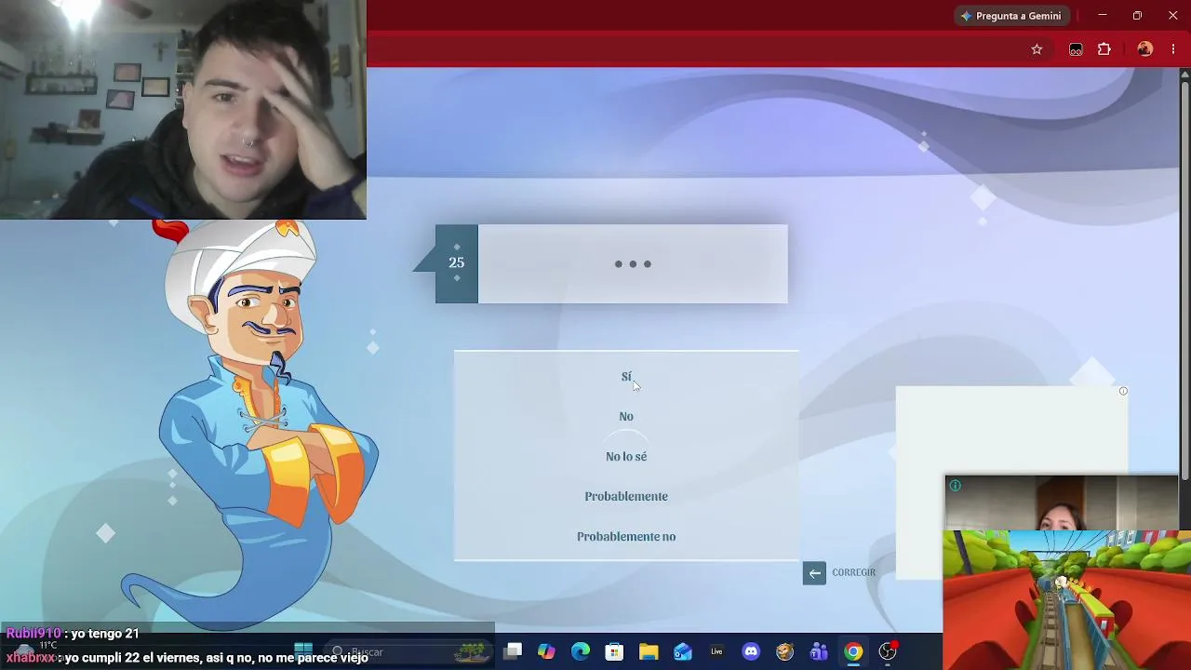Answer "Sí" to Akinator's question
Viewport: 1191px width, 670px height.
click(x=626, y=377)
